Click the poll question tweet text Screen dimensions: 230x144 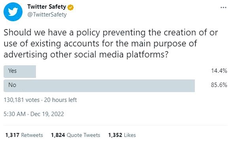click(111, 44)
